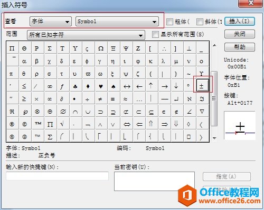Click the 关闭 close button
Screen dimensions: 264x210
click(240, 34)
